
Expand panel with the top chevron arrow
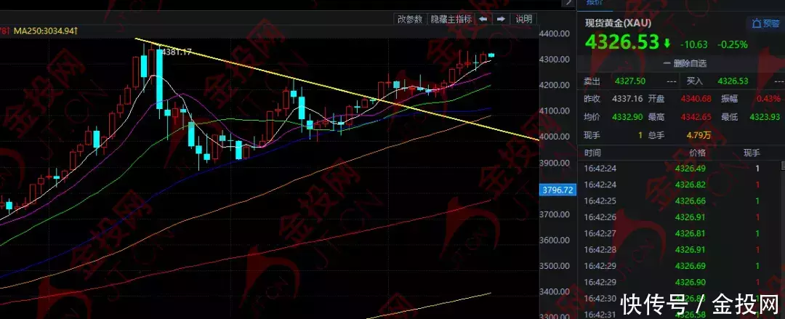pyautogui.click(x=567, y=4)
